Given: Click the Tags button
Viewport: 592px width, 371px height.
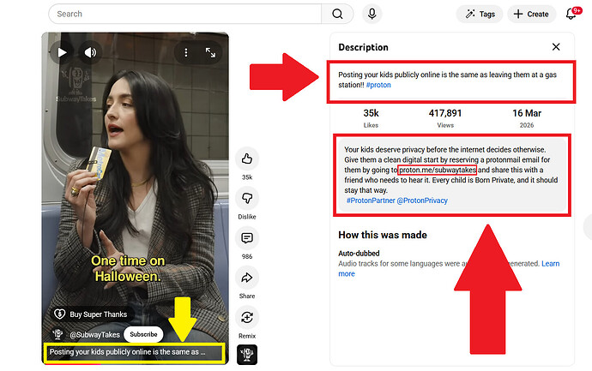Looking at the screenshot, I should pos(480,14).
